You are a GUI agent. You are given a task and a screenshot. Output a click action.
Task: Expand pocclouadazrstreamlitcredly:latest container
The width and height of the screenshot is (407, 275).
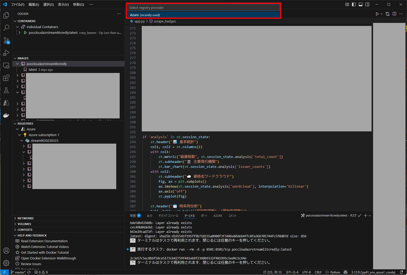(19, 32)
